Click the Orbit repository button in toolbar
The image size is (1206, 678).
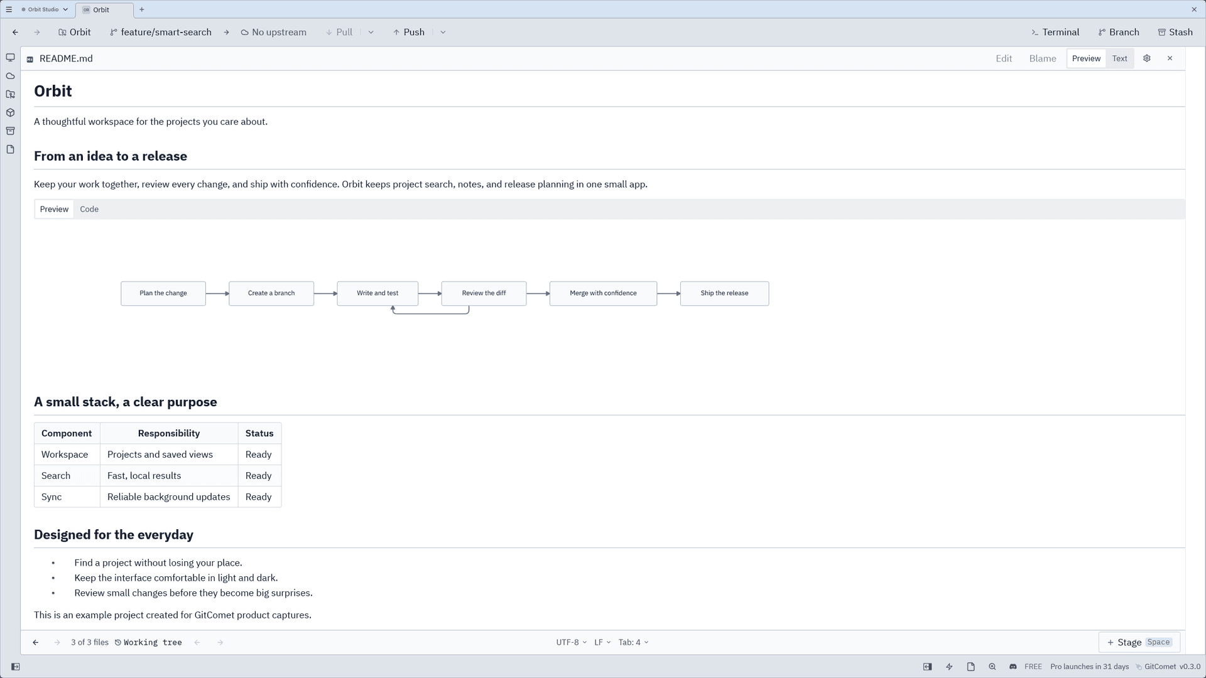pyautogui.click(x=75, y=32)
